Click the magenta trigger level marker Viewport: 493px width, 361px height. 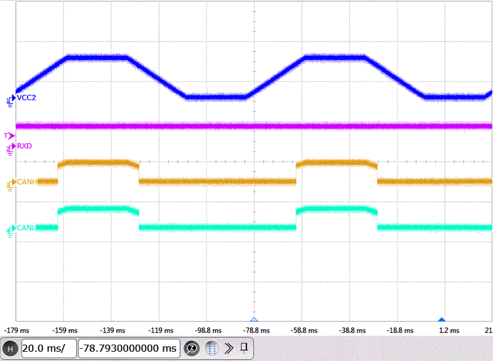coord(12,136)
